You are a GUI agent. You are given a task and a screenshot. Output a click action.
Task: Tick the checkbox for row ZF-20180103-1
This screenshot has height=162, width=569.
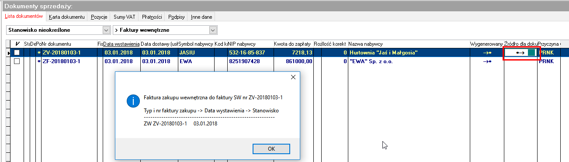click(x=17, y=61)
